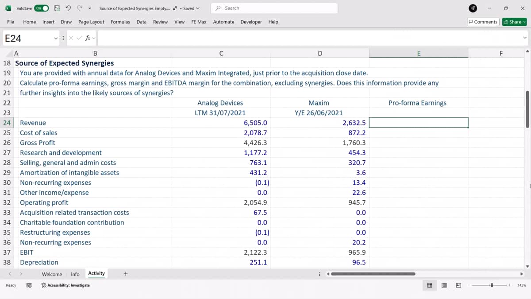Click Maxim EBIT value 965.9
The height and width of the screenshot is (299, 531).
[357, 252]
